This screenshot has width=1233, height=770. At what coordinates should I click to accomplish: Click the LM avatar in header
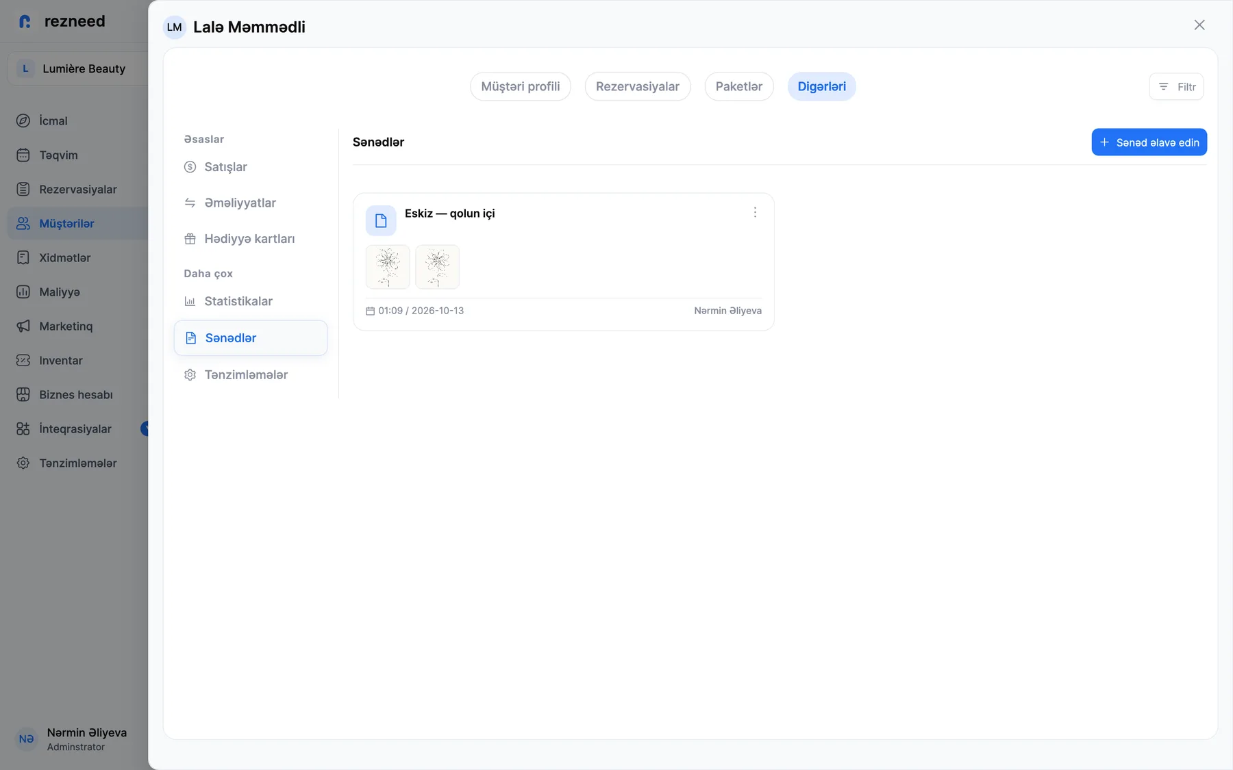(175, 27)
